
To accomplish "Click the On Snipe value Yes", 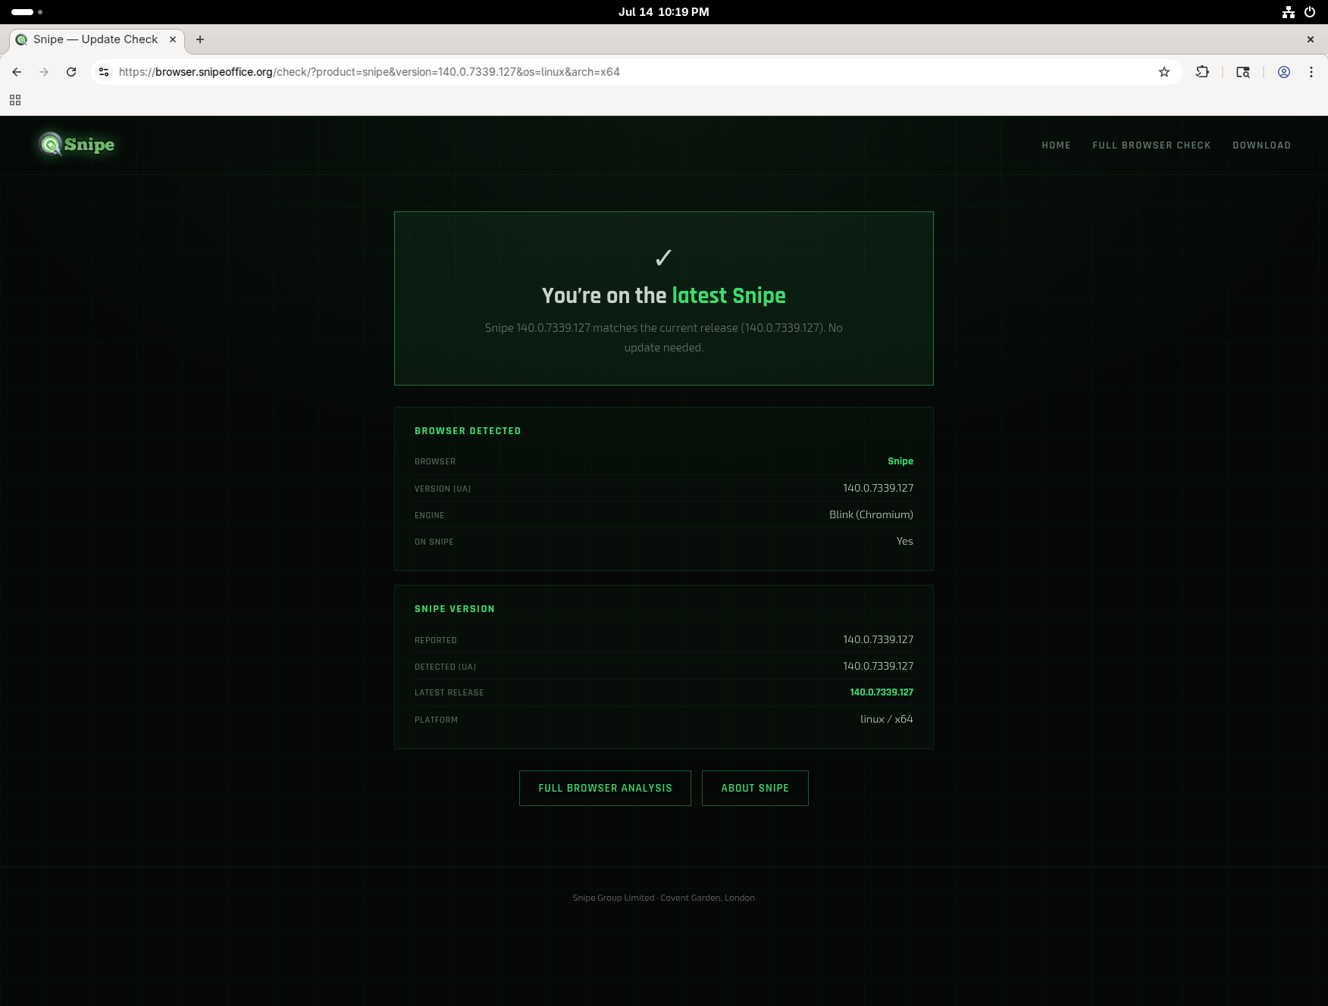I will coord(905,541).
